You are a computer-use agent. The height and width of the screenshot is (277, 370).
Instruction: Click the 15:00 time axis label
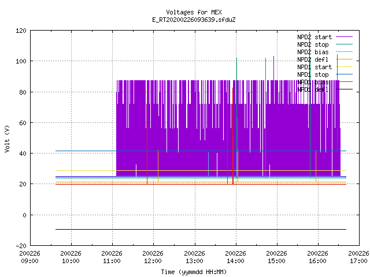pyautogui.click(x=276, y=257)
